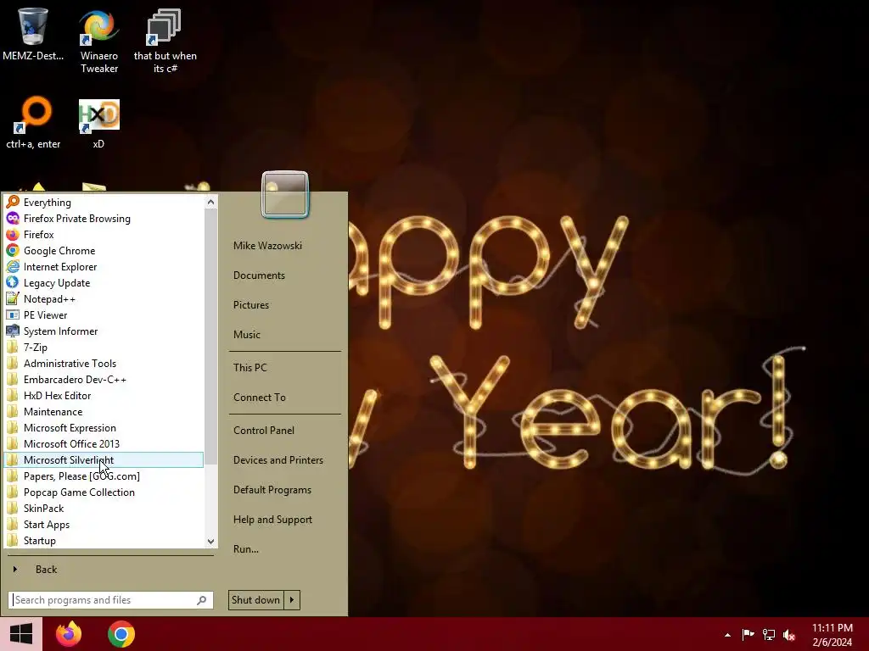Open This PC from the Start menu

250,367
